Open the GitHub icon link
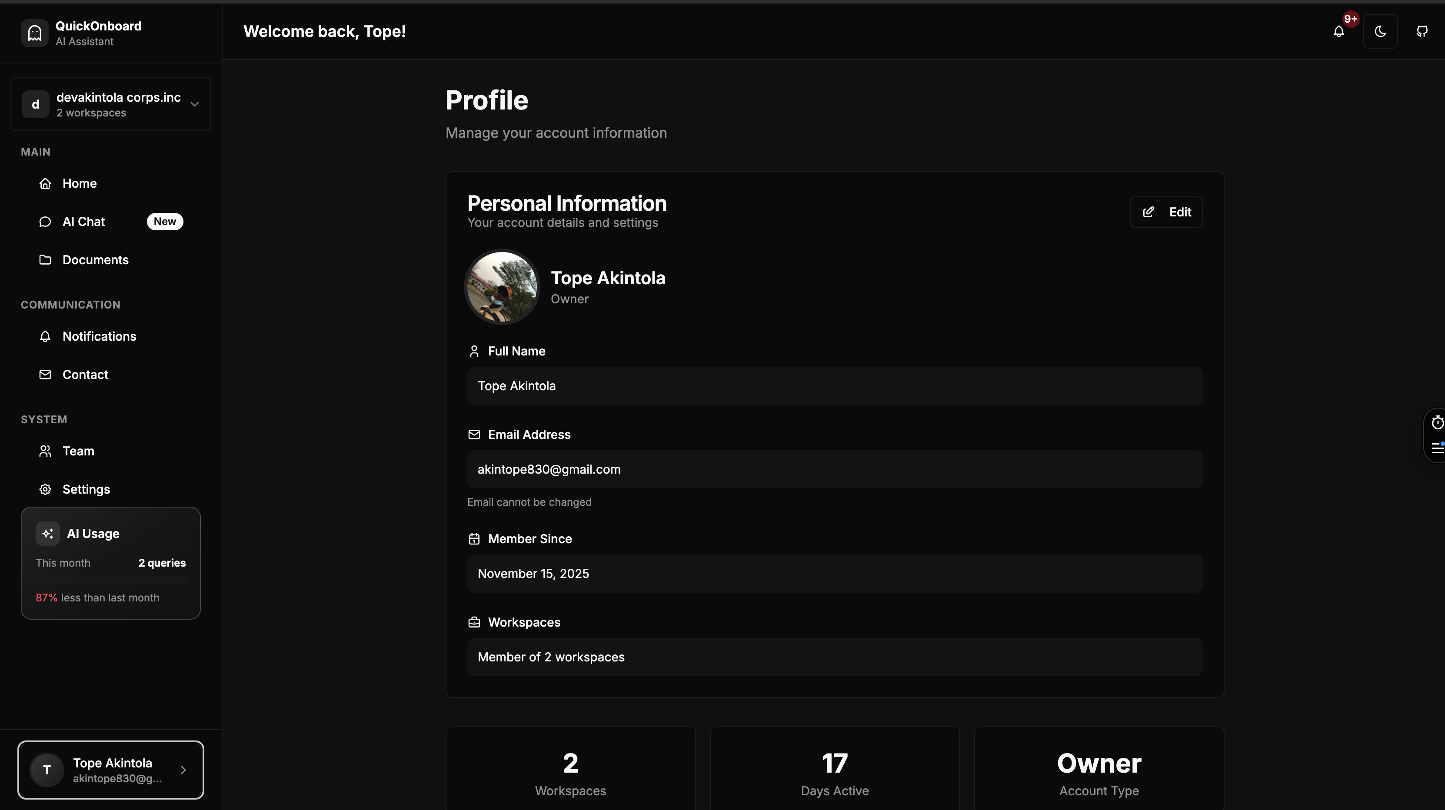The width and height of the screenshot is (1445, 810). (x=1422, y=31)
